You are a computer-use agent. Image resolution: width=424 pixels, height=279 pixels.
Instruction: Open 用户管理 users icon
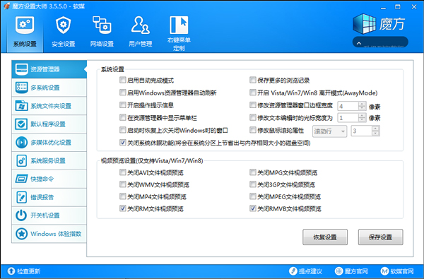[x=140, y=25]
